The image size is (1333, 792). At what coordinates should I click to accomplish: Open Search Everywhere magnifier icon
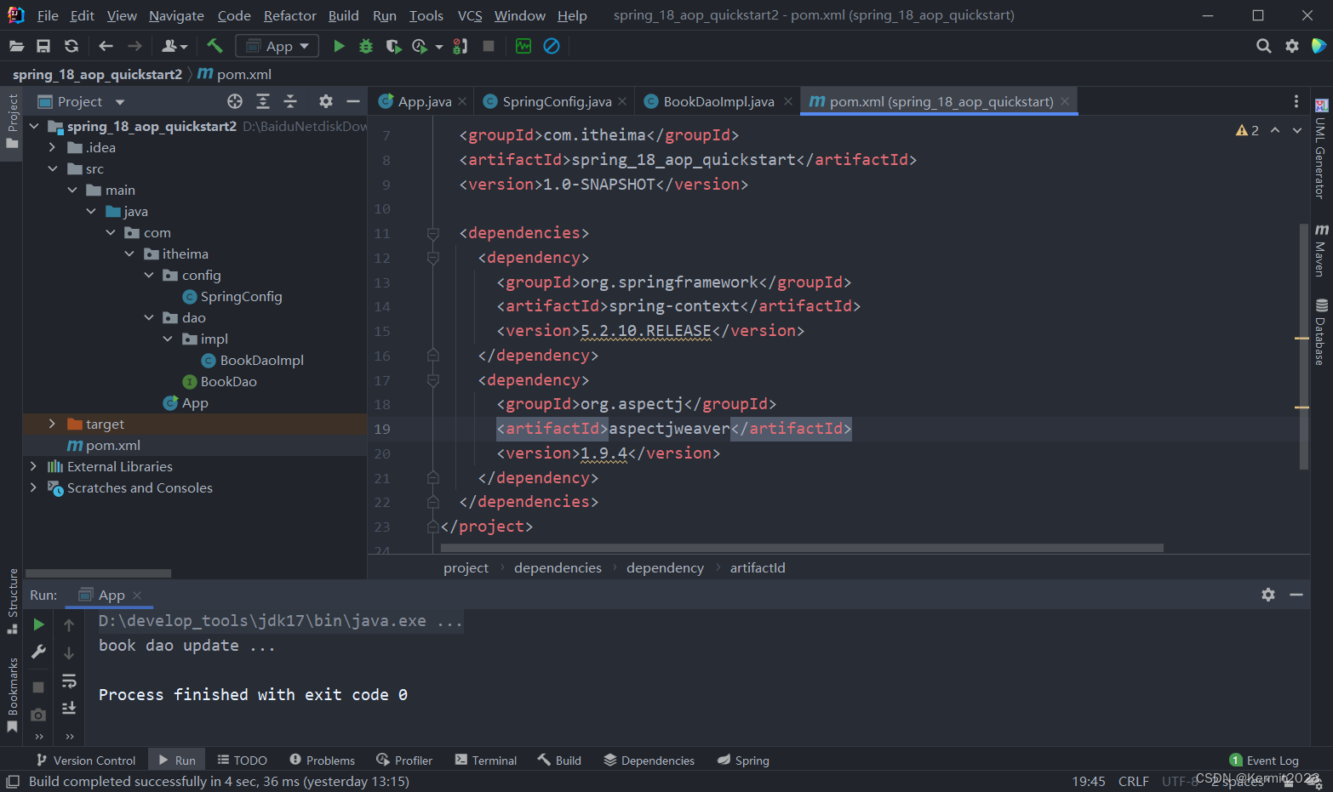(1264, 46)
